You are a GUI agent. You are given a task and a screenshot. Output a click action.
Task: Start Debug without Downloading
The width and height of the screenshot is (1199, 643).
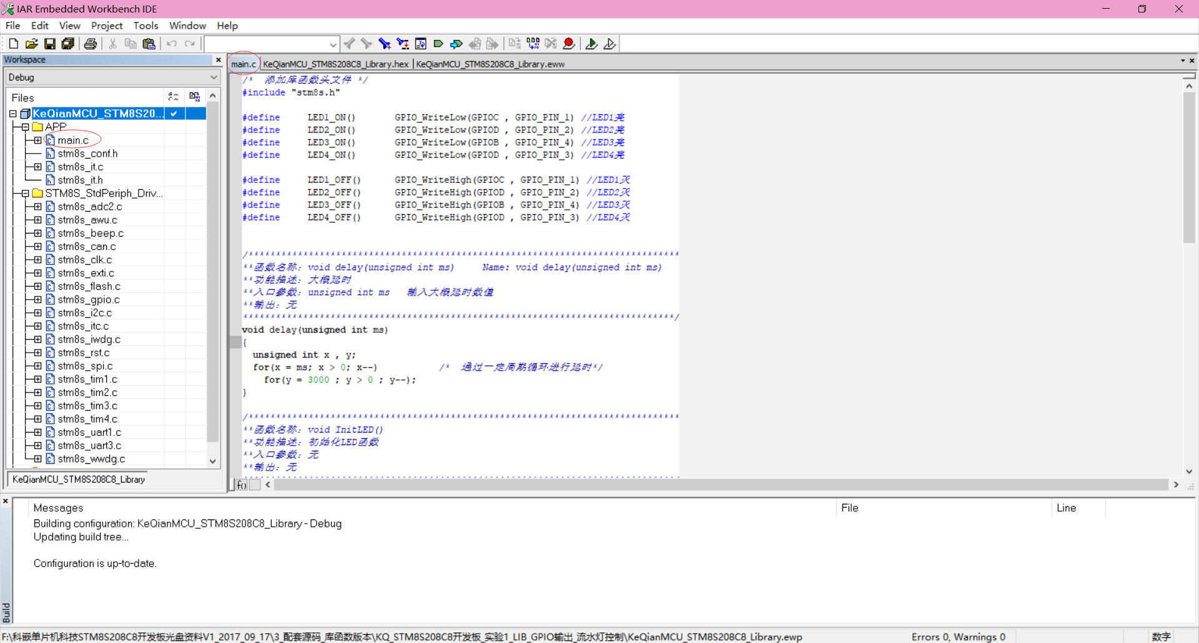click(x=609, y=44)
